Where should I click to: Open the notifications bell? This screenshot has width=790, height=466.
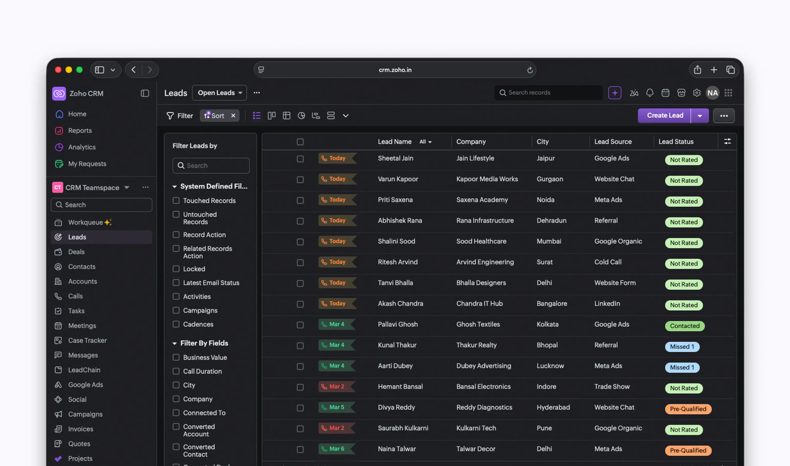tap(649, 93)
